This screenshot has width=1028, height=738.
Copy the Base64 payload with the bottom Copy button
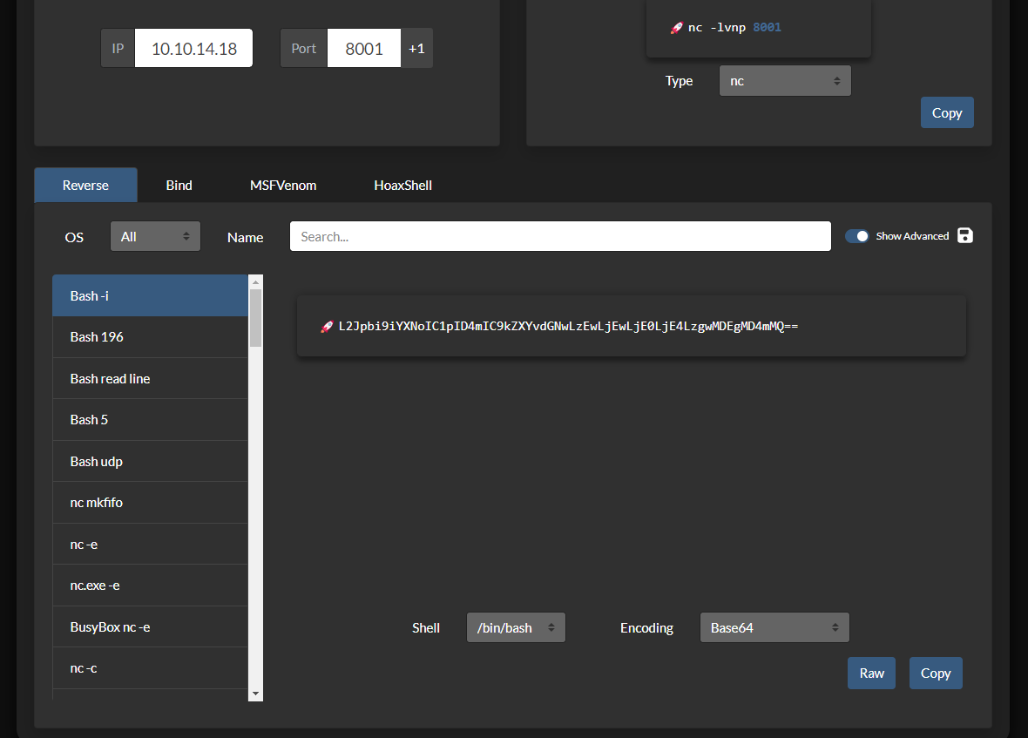click(x=936, y=674)
